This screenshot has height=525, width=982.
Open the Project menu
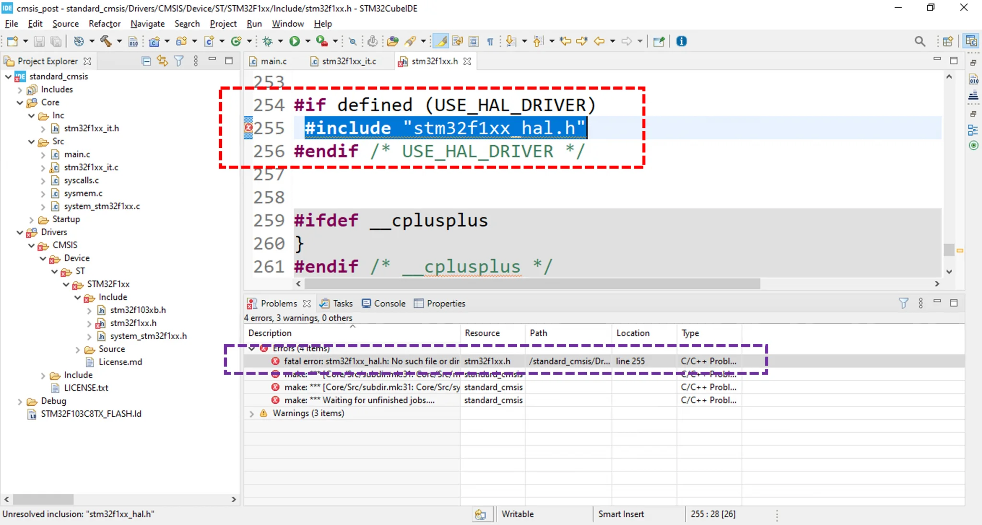point(223,23)
